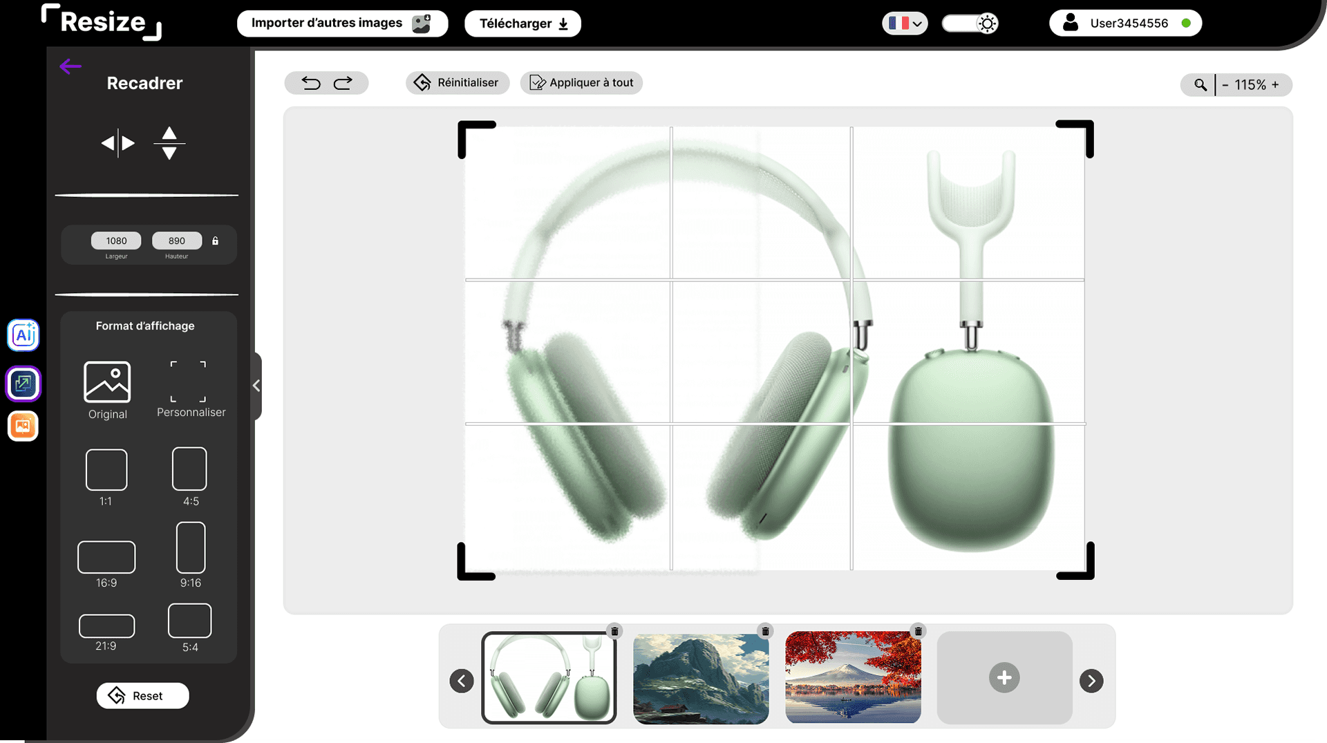Click the Largeur width field
Viewport: 1327px width, 743px height.
tap(116, 241)
